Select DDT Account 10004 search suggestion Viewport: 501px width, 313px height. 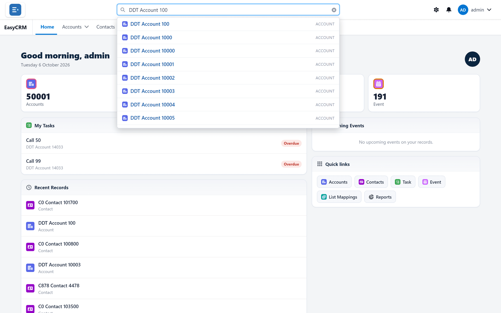pos(228,104)
